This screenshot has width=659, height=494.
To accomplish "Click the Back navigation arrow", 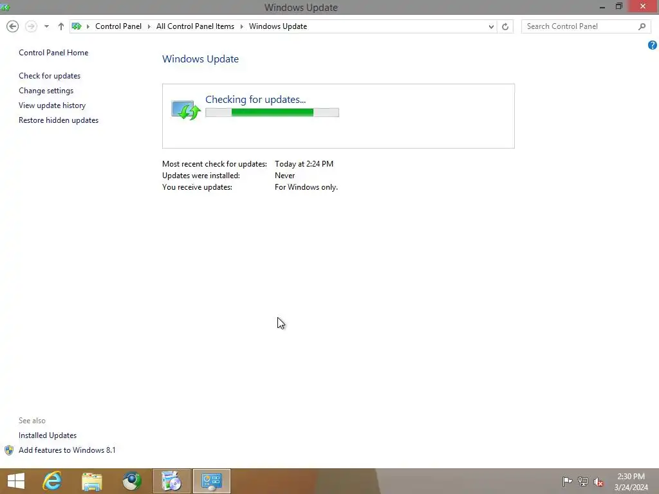I will (x=13, y=26).
